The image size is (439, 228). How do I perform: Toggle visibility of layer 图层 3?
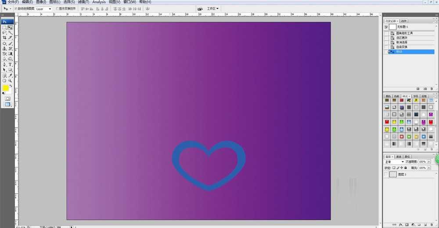(x=386, y=174)
